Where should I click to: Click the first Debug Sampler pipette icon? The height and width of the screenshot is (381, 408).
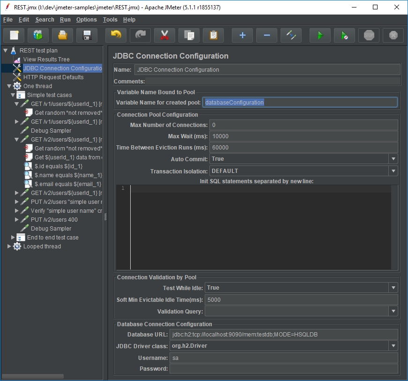tap(25, 131)
